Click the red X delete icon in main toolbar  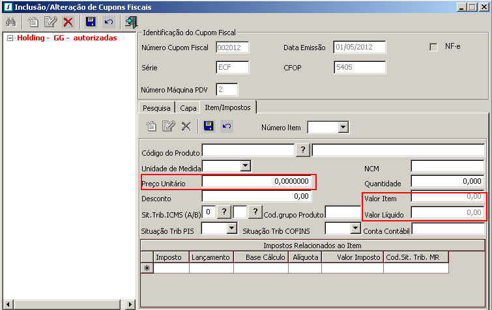(x=68, y=22)
